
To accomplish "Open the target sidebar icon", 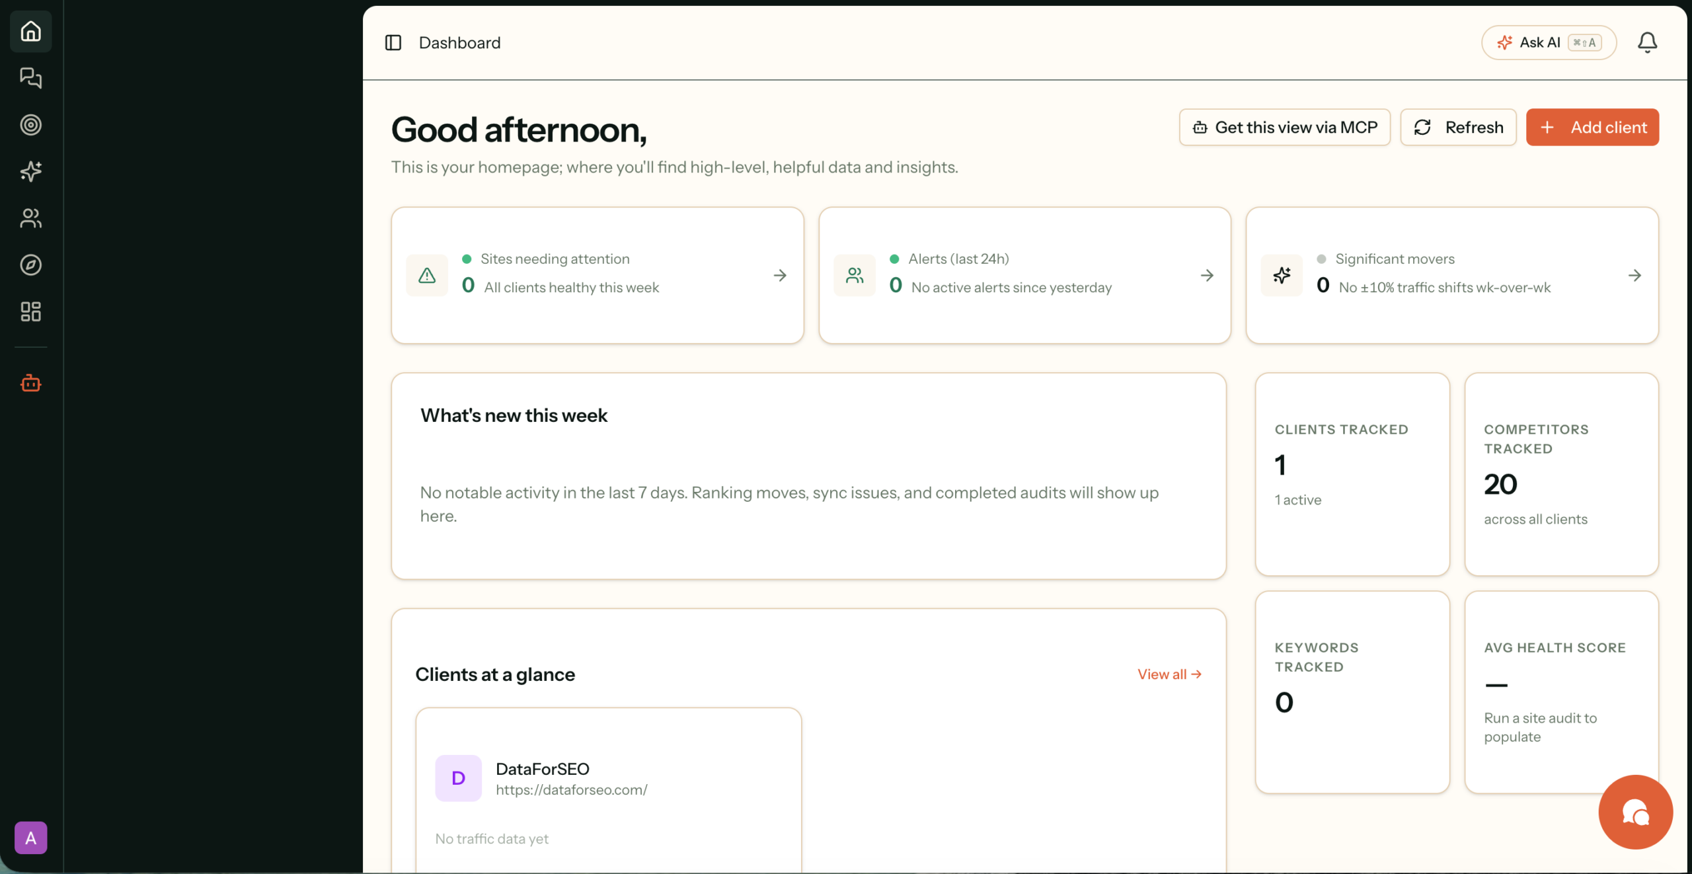I will click(x=30, y=125).
